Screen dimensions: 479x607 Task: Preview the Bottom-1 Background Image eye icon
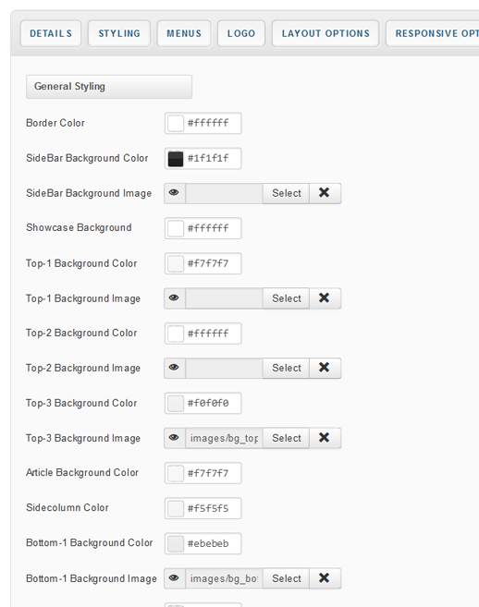click(x=175, y=578)
